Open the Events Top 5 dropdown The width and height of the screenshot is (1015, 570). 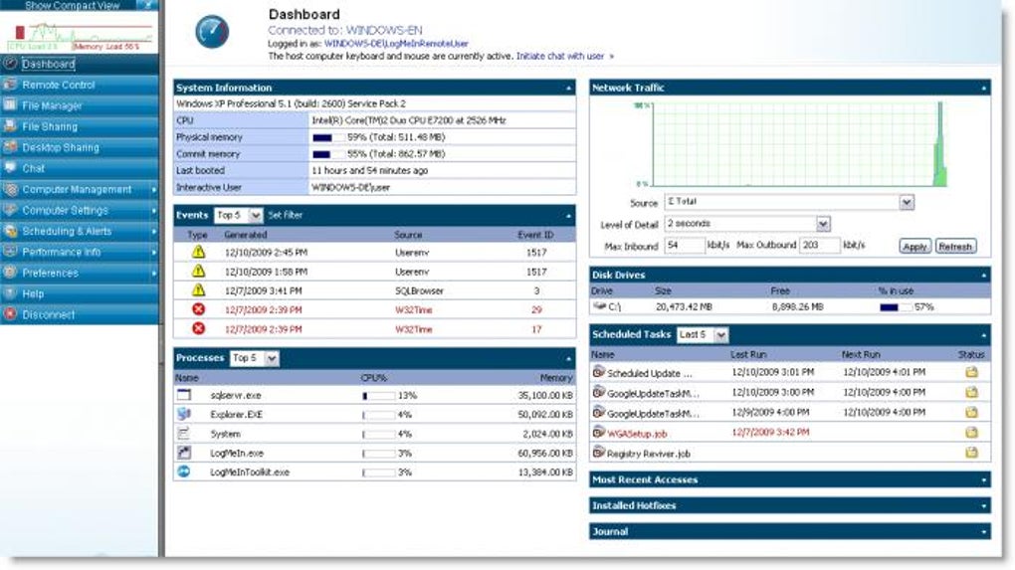point(256,215)
